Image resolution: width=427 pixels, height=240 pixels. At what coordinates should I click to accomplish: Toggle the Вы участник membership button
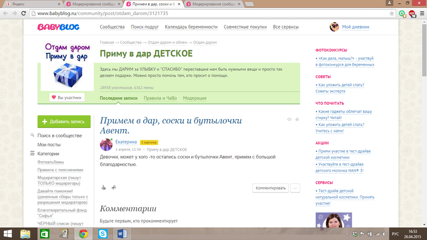(67, 98)
